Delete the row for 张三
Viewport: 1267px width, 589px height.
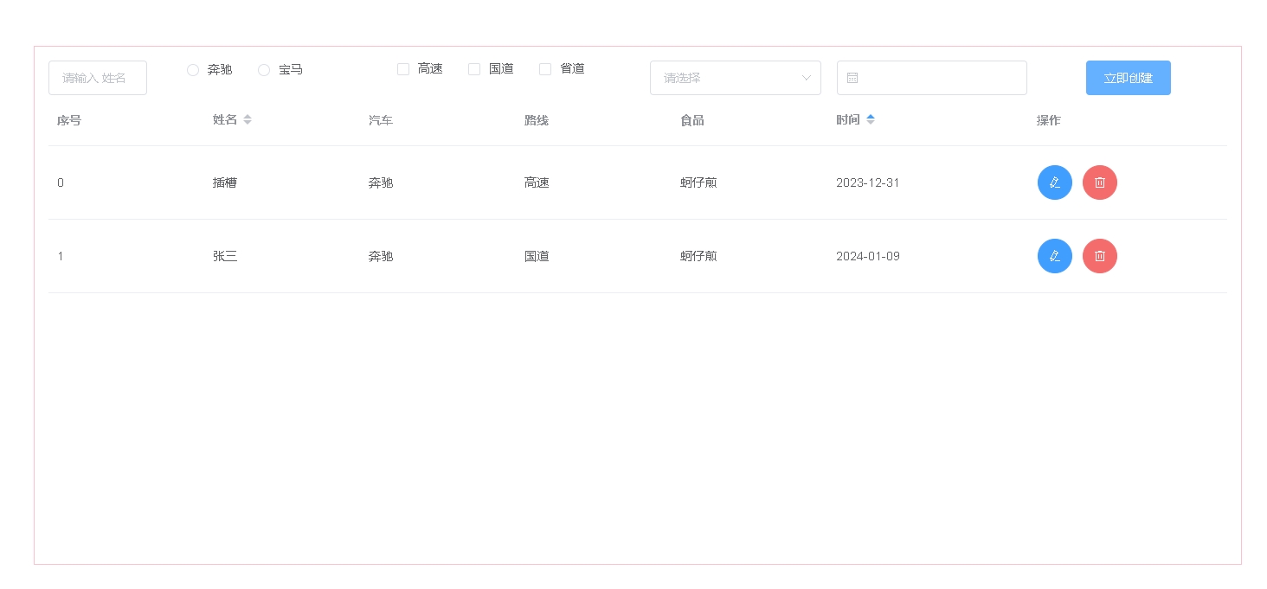pyautogui.click(x=1099, y=256)
